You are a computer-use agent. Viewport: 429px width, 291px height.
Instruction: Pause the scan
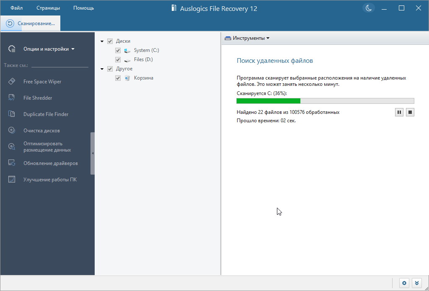coord(399,112)
